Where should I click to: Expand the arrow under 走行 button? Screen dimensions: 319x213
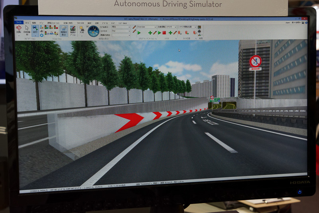coord(35,36)
